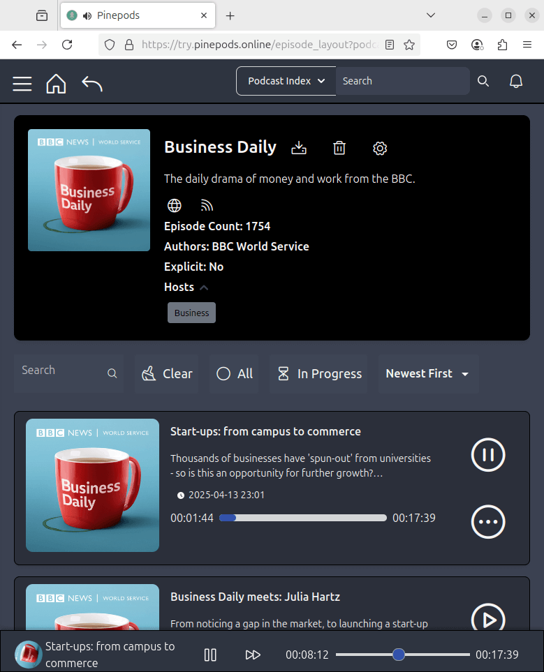The width and height of the screenshot is (544, 672).
Task: Select the Pinepods browser tab
Action: (x=138, y=15)
